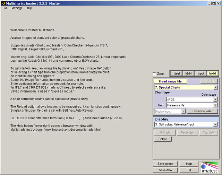This screenshot has height=175, width=222.
Task: Click the Save screen button
Action: 165,164
